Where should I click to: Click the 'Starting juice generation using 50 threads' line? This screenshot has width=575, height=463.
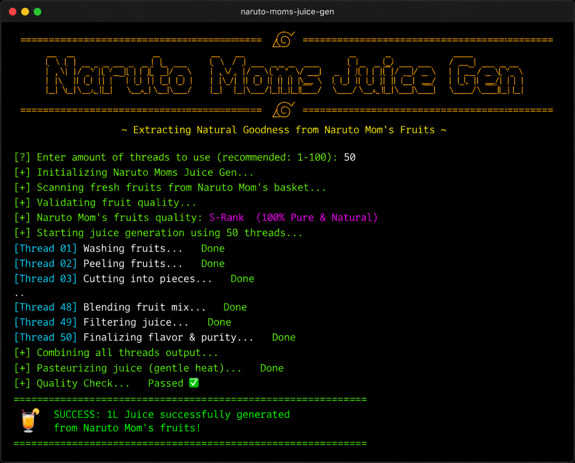click(x=158, y=233)
